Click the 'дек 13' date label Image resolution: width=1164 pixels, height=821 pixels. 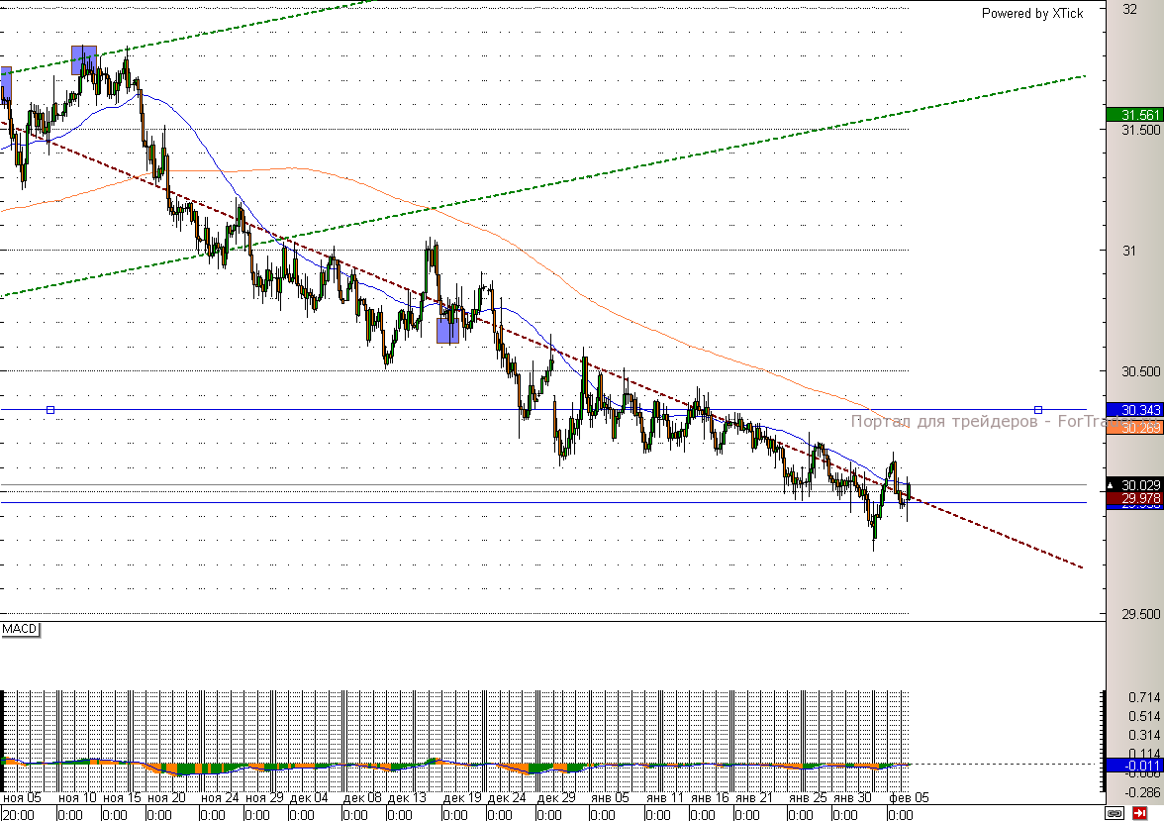(x=407, y=798)
